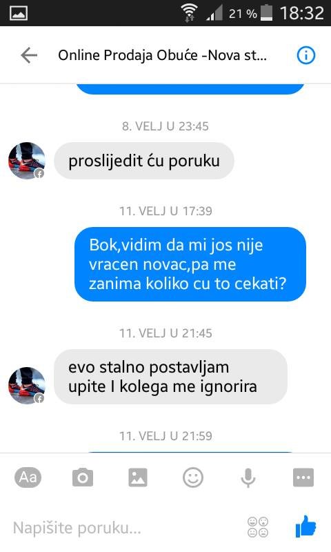The height and width of the screenshot is (552, 331).
Task: Open conversation info icon
Action: click(x=305, y=55)
